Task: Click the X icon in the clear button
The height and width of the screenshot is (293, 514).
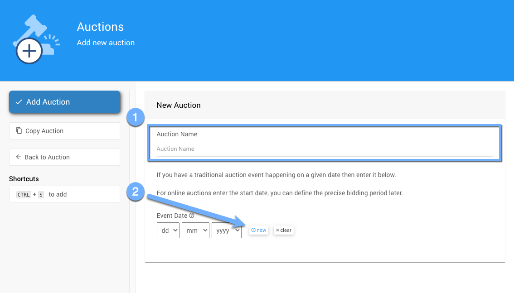Action: [x=277, y=230]
